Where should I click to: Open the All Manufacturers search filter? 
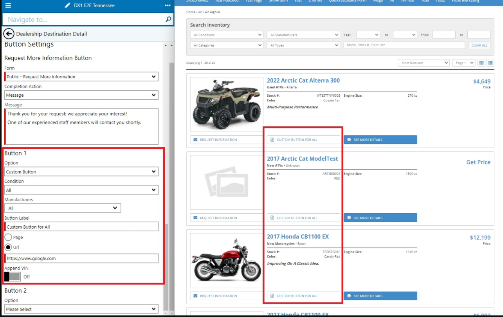point(303,35)
